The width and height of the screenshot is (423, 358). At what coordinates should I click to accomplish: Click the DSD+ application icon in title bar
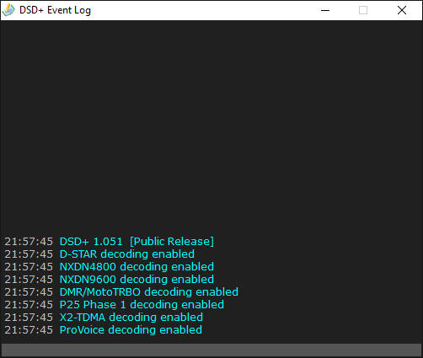coord(8,10)
